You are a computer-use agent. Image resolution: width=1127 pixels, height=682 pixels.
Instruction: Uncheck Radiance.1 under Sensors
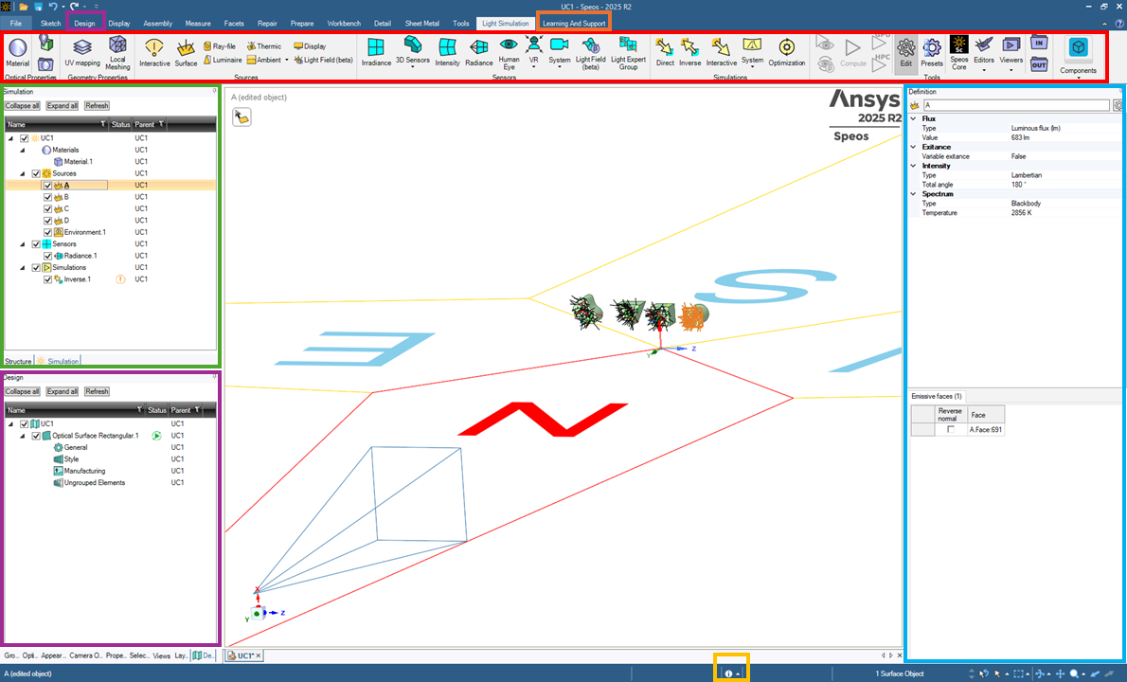(45, 255)
